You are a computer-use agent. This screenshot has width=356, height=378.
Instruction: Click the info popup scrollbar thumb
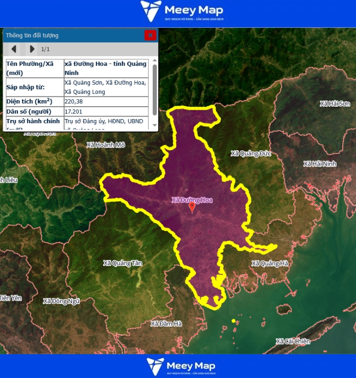pos(154,89)
